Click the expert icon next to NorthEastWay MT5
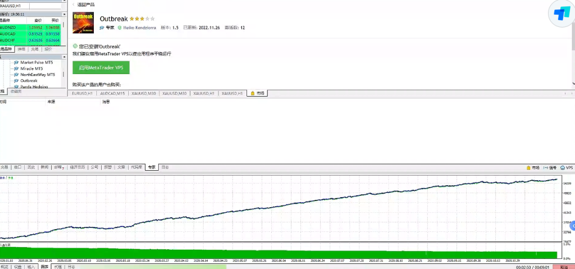Screen dimensions: 575x269 [16, 75]
